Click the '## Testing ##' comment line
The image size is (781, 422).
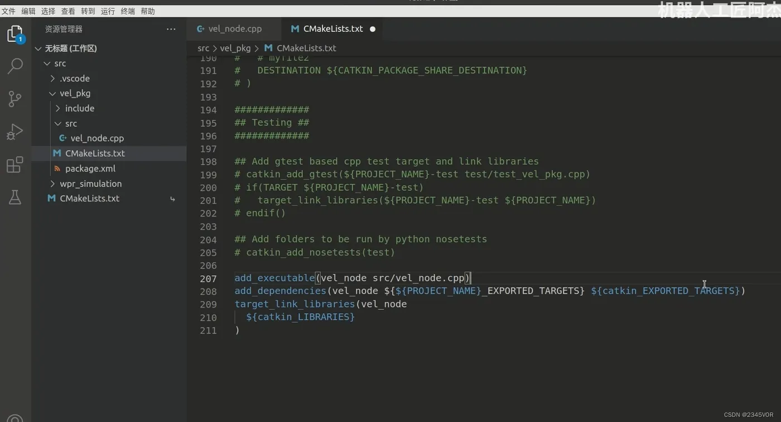(272, 123)
